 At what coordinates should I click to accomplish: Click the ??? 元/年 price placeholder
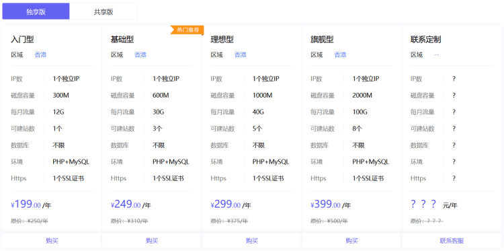434,205
